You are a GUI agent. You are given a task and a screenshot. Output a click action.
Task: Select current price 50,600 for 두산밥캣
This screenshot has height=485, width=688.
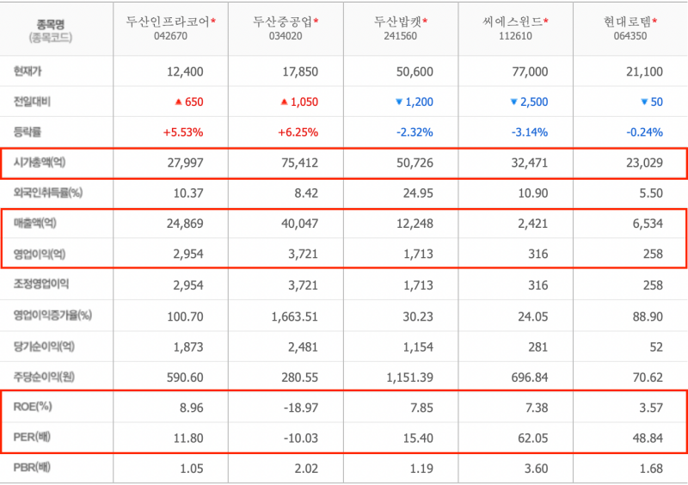tap(415, 71)
